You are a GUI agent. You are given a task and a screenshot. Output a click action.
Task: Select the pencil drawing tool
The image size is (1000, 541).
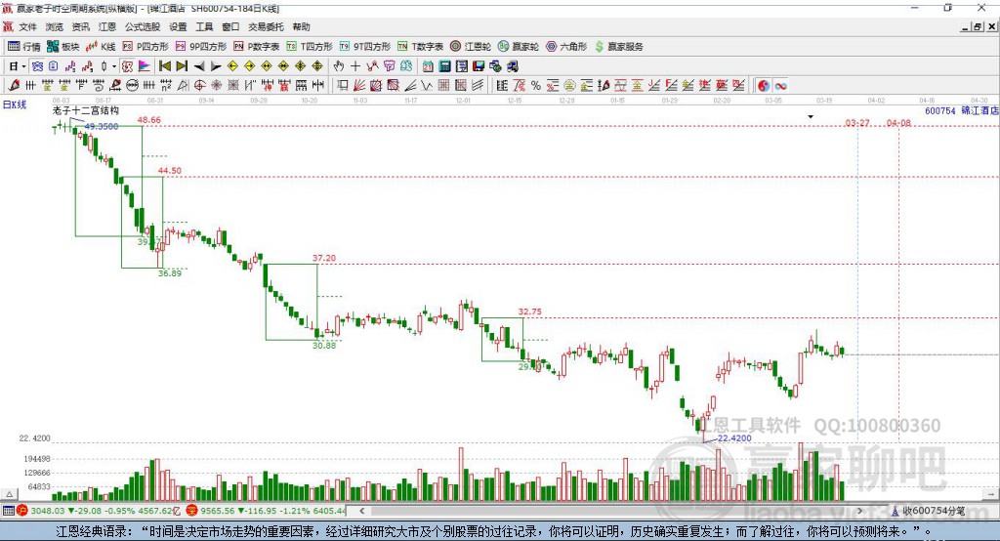[14, 86]
